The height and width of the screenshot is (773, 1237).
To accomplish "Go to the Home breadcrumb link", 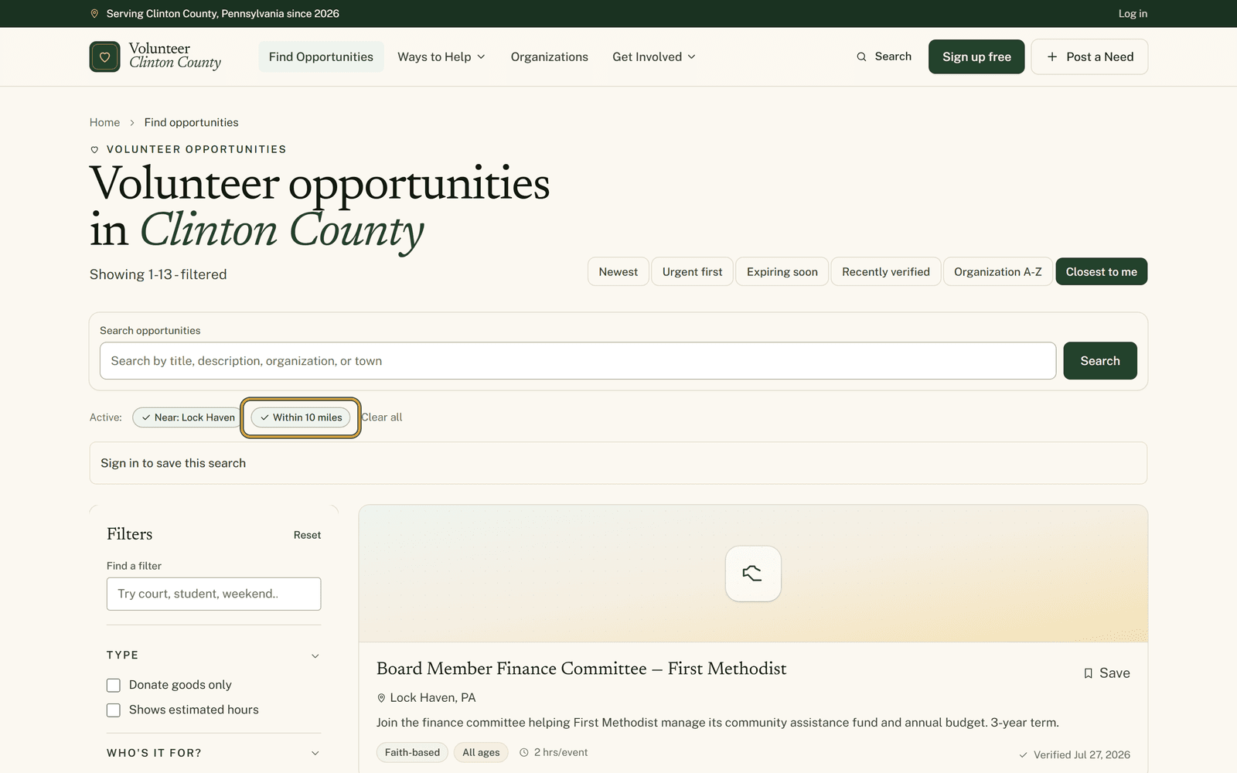I will [x=104, y=123].
